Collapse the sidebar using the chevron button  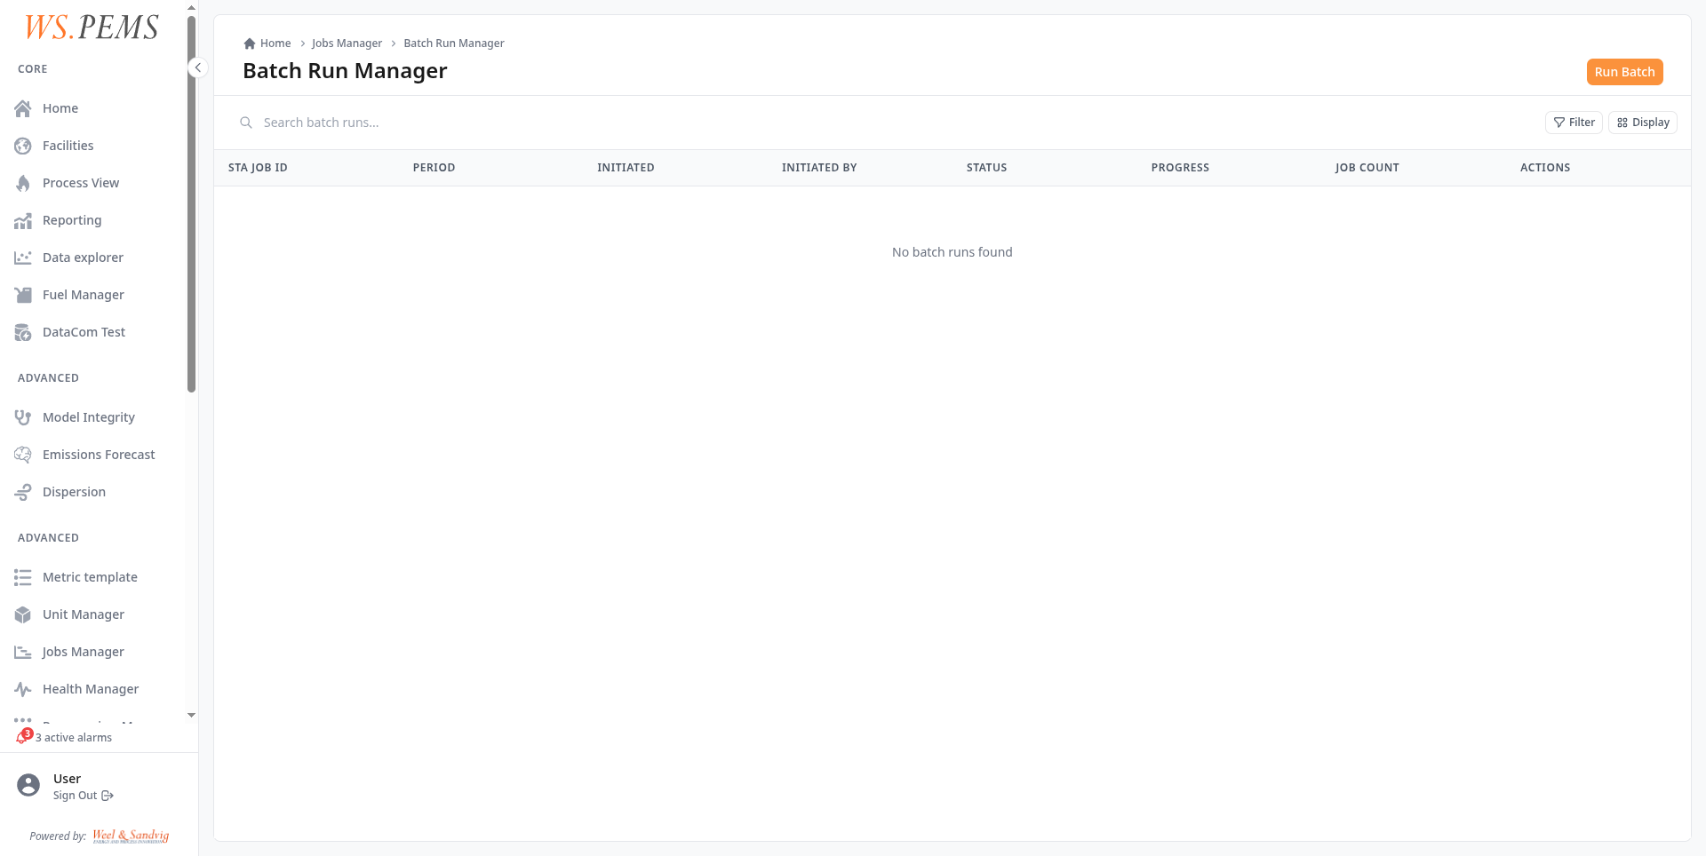click(198, 67)
